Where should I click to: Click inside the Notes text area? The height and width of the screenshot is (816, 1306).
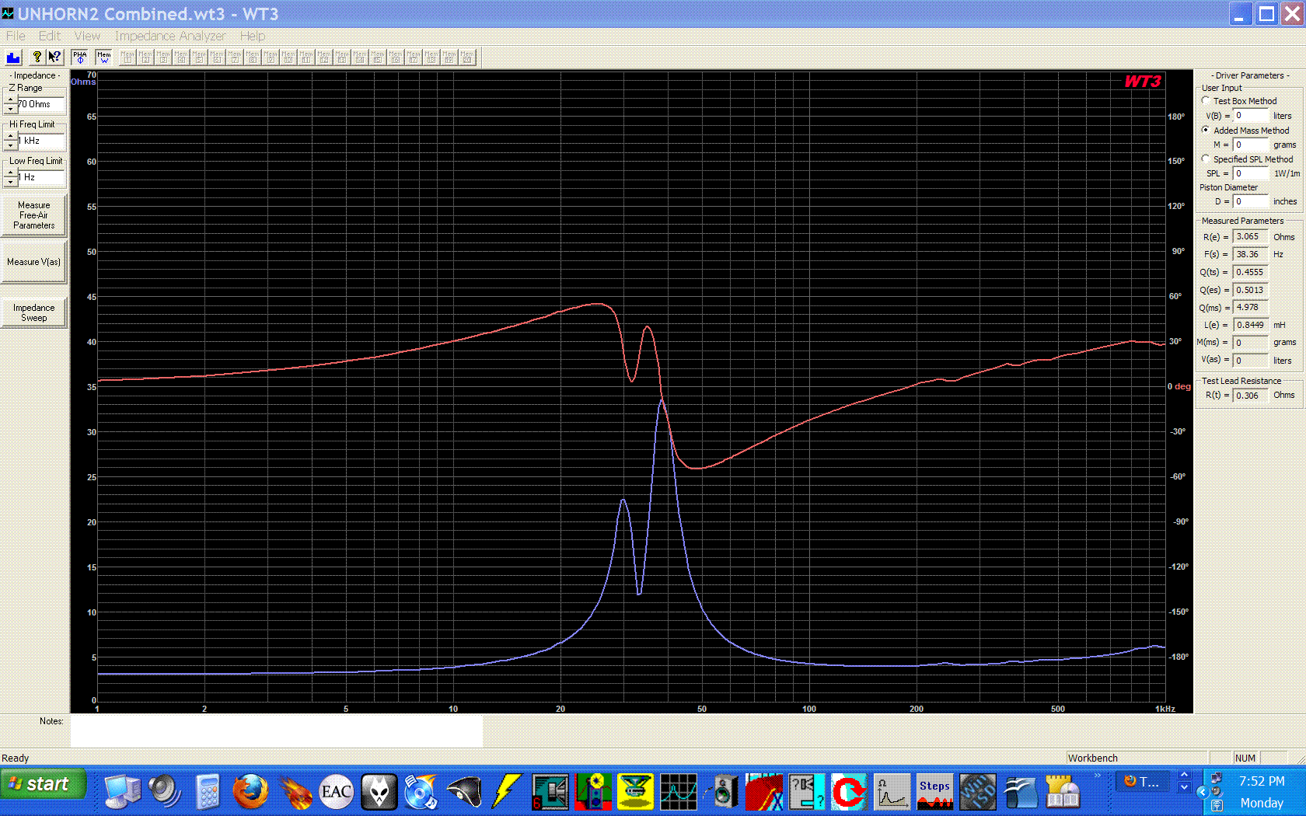click(x=277, y=731)
